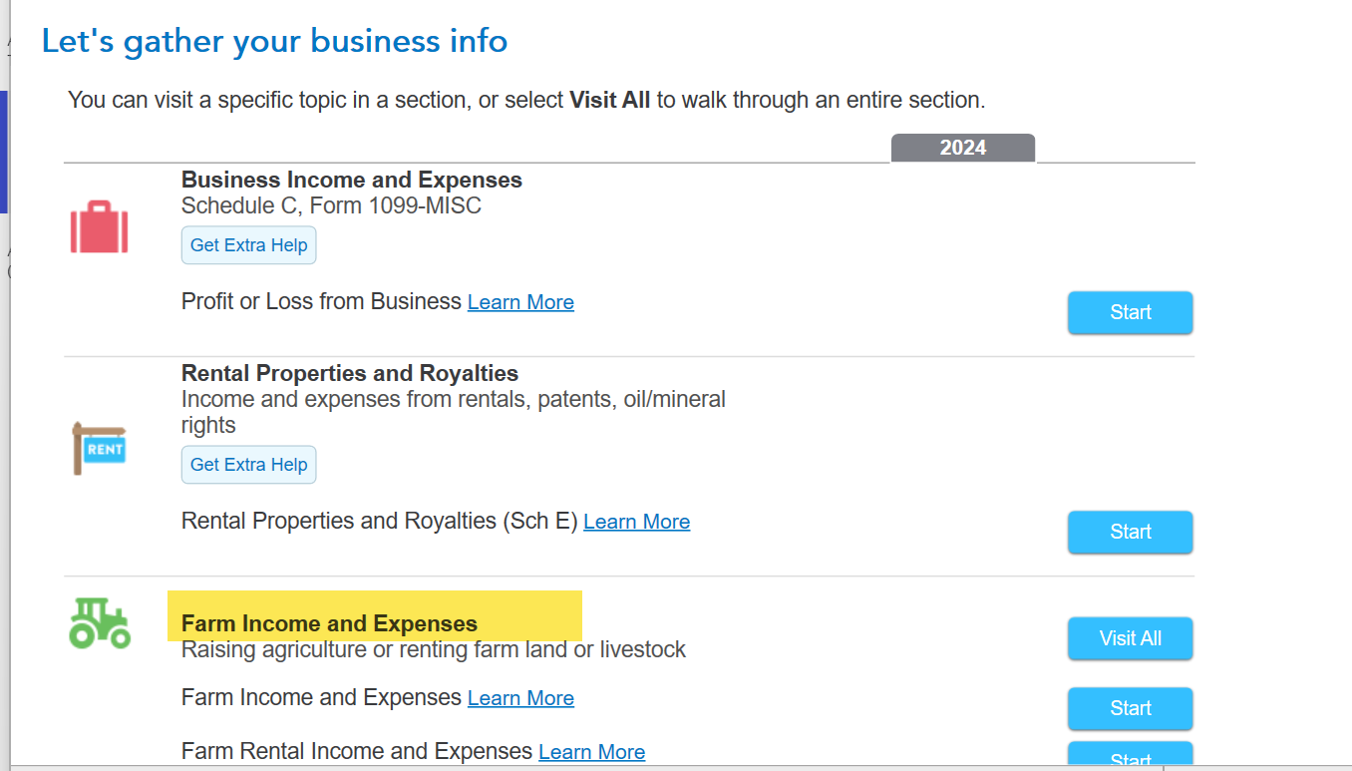1352x771 pixels.
Task: Click the highlighted Farm Income and Expenses heading
Action: [x=329, y=624]
